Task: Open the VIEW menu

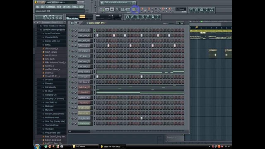Action: (x=59, y=7)
